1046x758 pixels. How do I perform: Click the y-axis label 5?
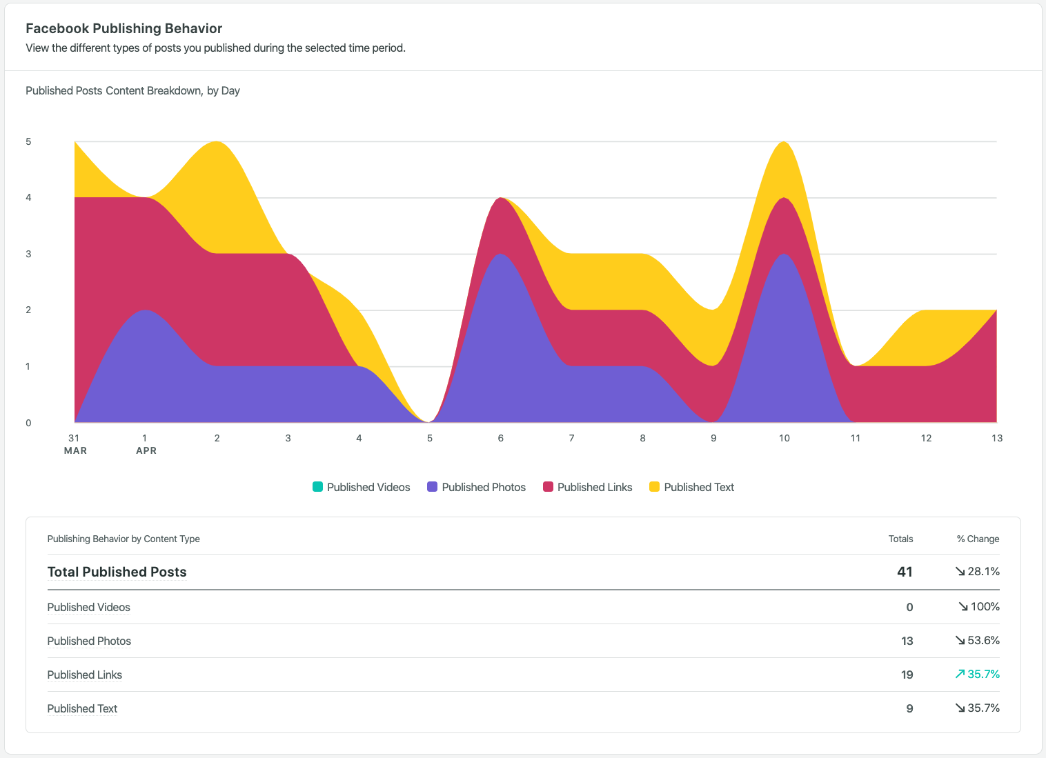click(28, 141)
